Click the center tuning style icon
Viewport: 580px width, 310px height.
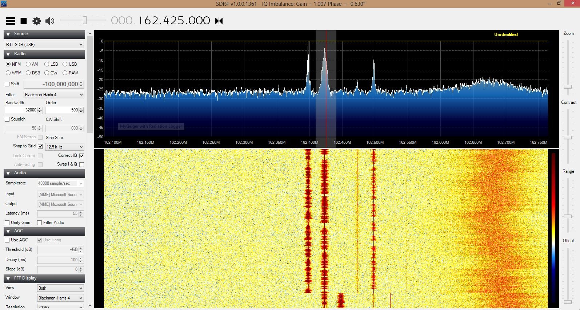[x=219, y=21]
